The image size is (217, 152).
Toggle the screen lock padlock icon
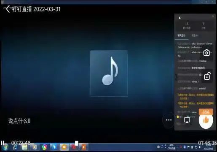[207, 76]
